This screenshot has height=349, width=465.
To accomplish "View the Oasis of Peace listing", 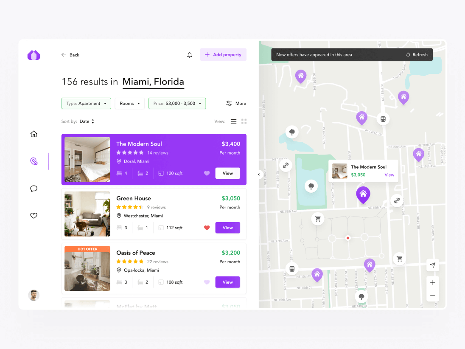I will coord(228,282).
